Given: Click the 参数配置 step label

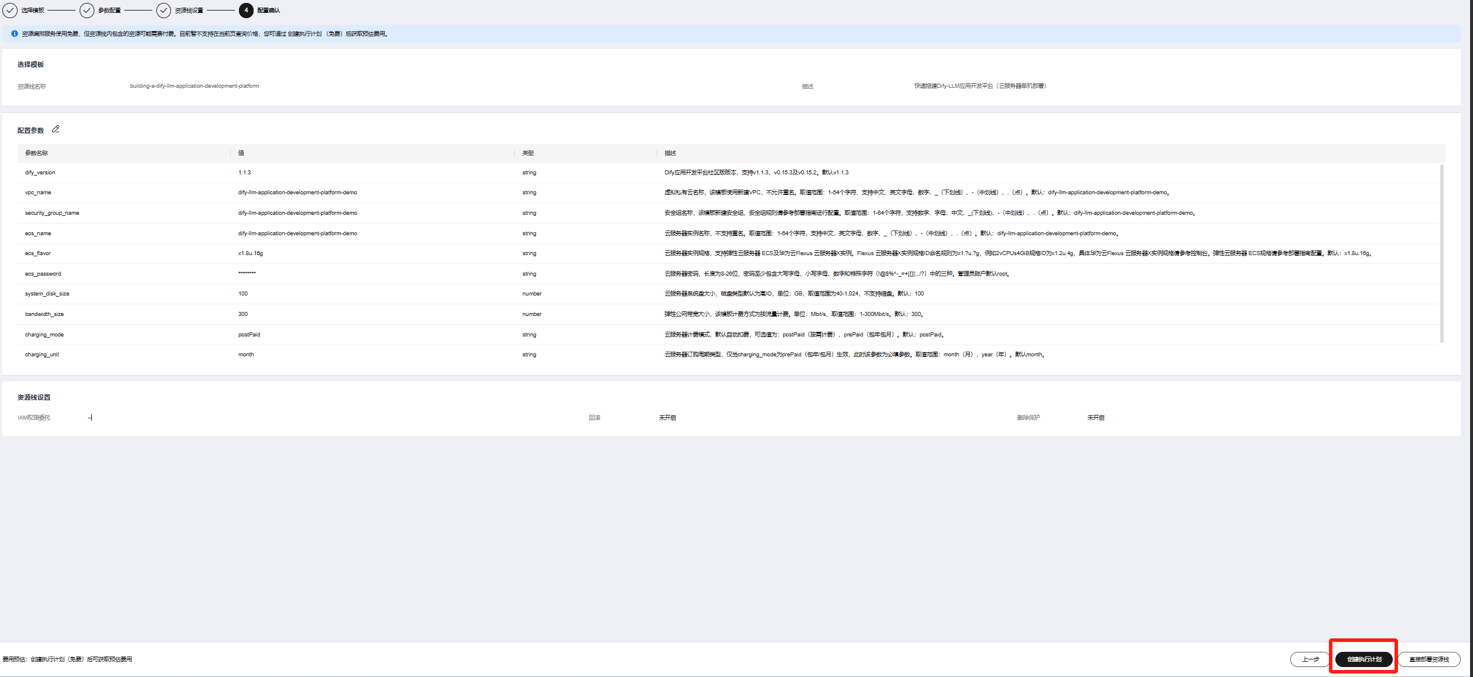Looking at the screenshot, I should pos(110,11).
